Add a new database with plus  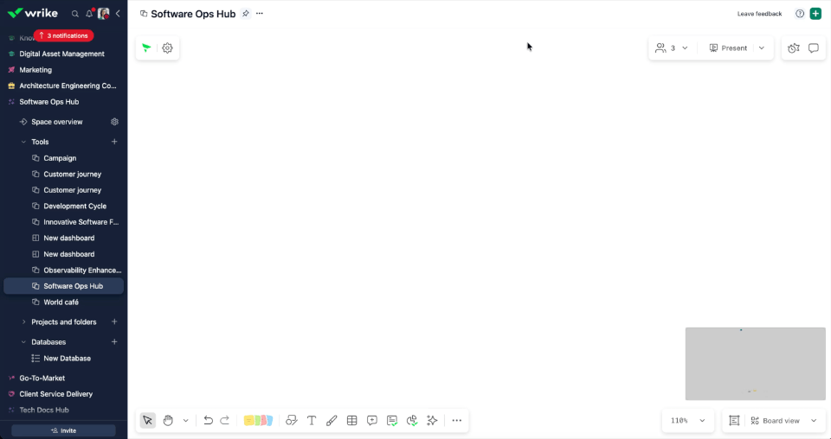[114, 341]
